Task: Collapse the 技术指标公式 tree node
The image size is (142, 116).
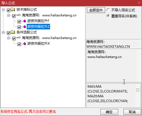Action: pyautogui.click(x=3, y=10)
